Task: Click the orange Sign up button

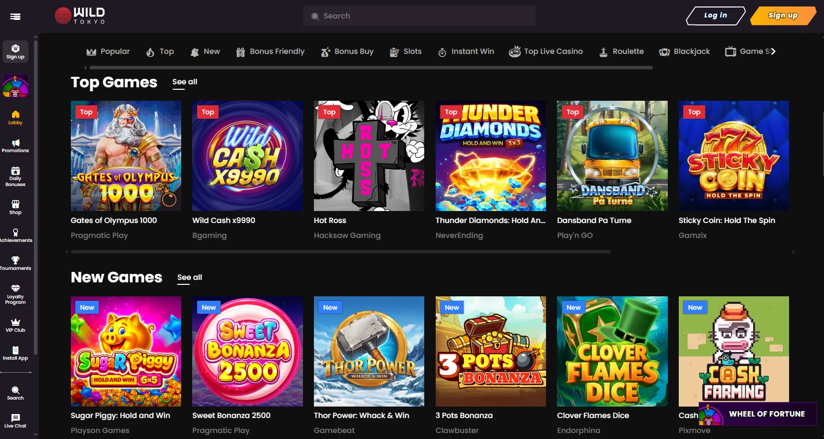Action: (783, 15)
